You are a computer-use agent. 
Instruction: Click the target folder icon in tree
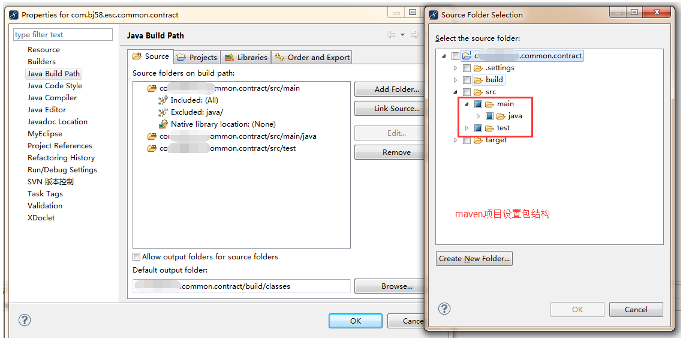click(x=479, y=140)
